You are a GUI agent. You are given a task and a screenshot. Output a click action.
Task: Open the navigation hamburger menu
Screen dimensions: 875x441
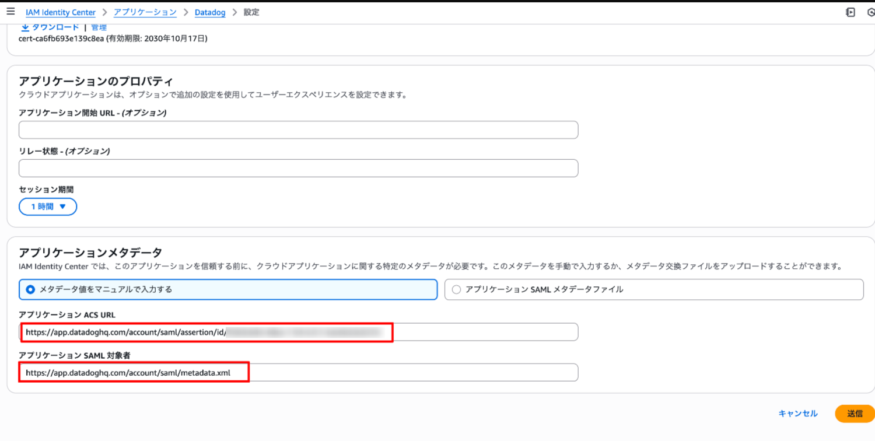[x=10, y=12]
